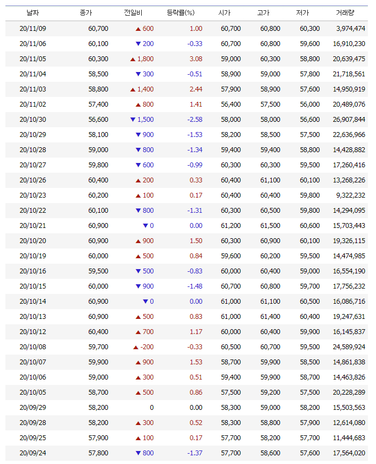Viewport: 376px width, 464px height.
Task: Click the 등락률(%) column header
Action: pos(181,13)
